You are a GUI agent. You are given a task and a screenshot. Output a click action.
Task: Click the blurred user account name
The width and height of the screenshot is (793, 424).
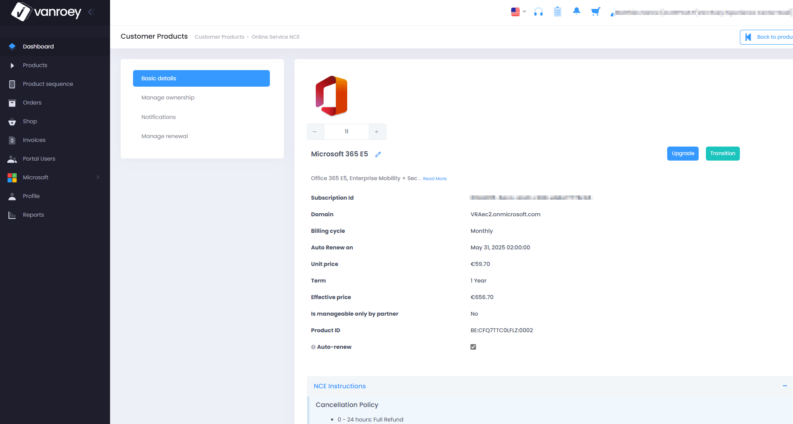click(x=701, y=12)
